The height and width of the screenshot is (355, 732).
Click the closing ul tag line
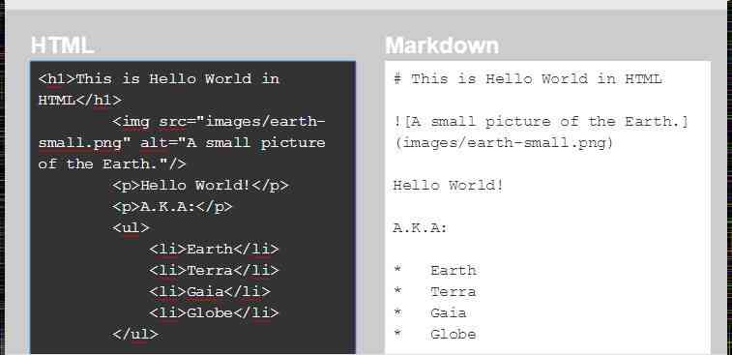(x=135, y=334)
